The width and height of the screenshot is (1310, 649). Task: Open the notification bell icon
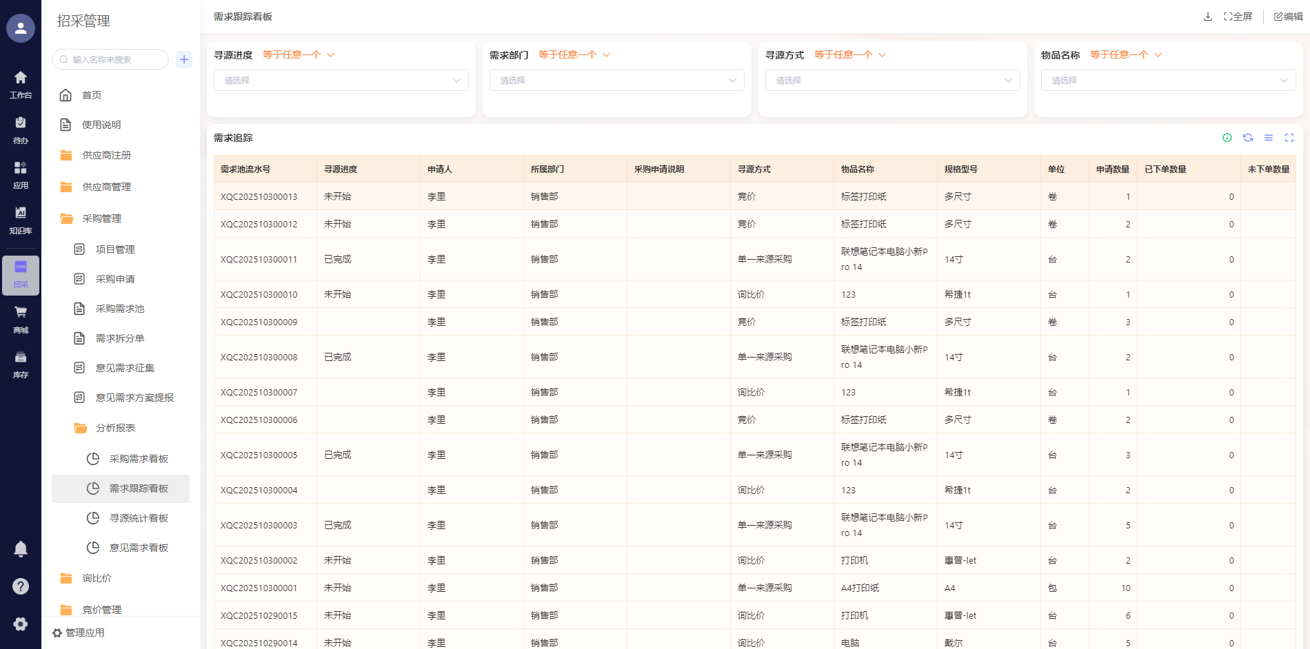click(21, 549)
